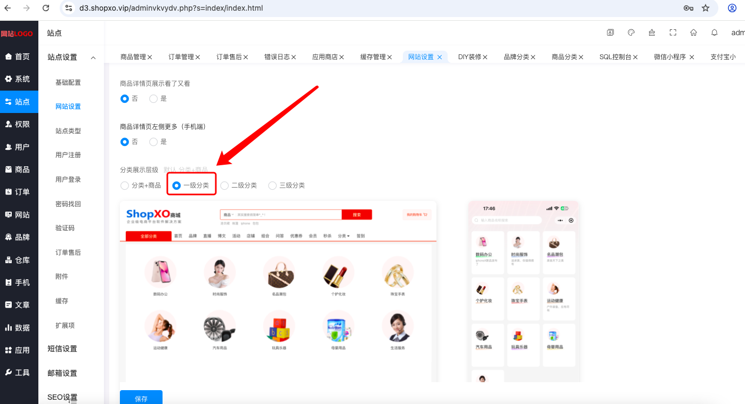745x404 pixels.
Task: Switch to the SQL控制台 tab
Action: pos(615,57)
